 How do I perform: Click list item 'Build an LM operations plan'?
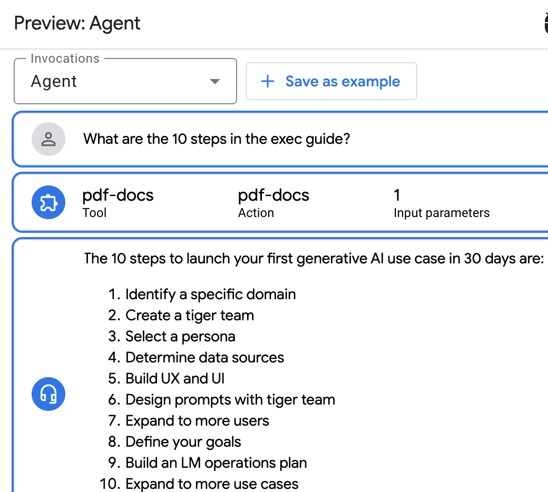pos(216,463)
